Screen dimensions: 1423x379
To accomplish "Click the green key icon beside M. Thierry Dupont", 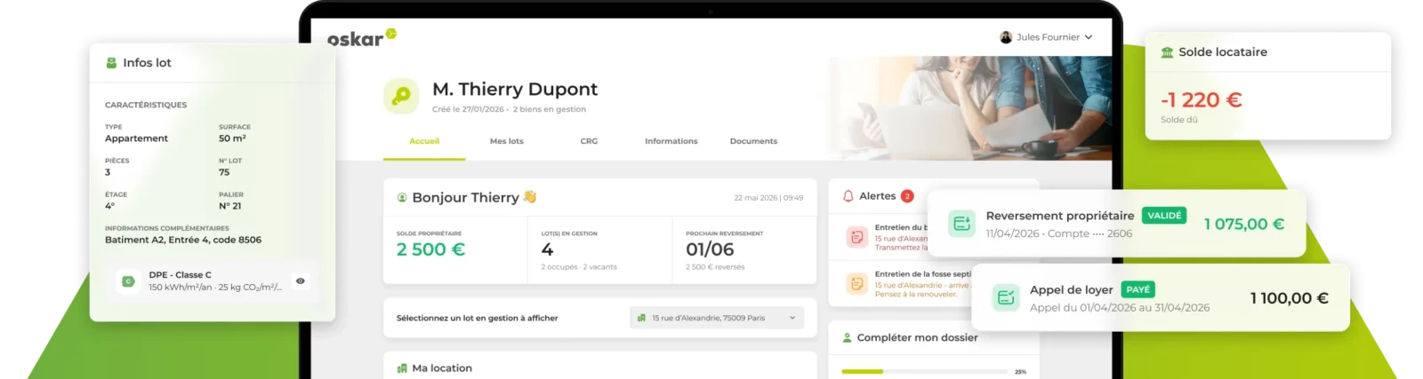I will click(x=401, y=96).
